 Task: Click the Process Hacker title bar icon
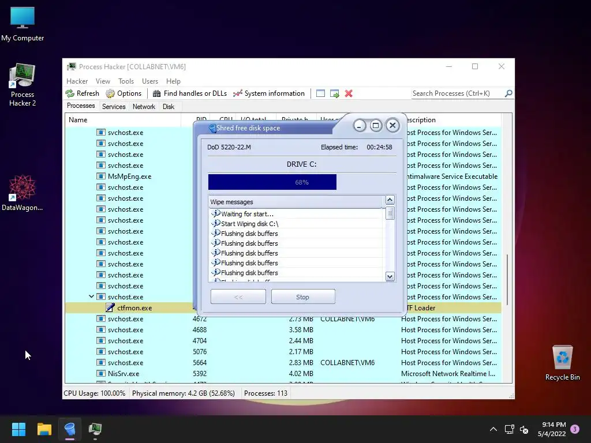[x=71, y=67]
